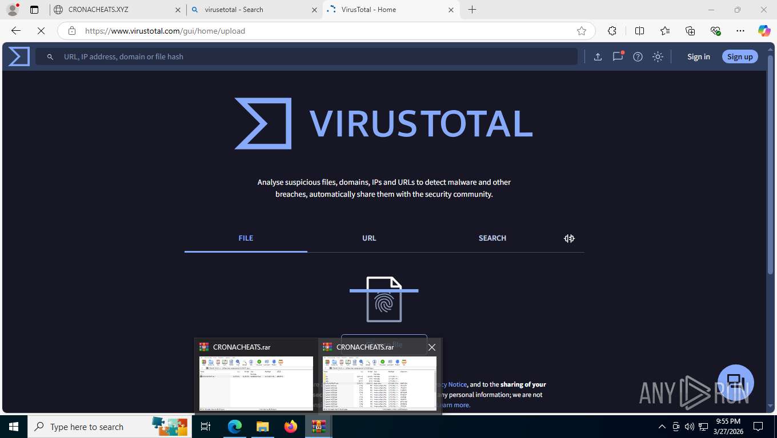View site information padlock icon
The image size is (777, 438).
(72, 31)
